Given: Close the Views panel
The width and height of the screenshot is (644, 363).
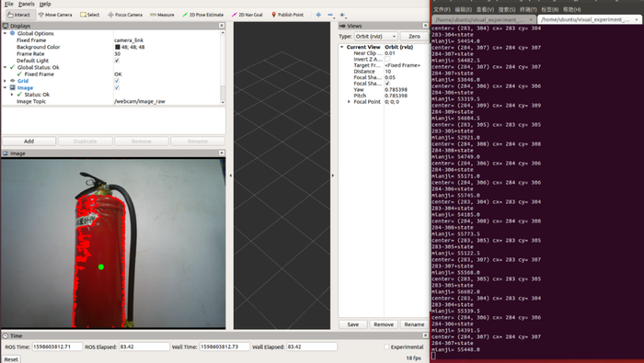Looking at the screenshot, I should tap(425, 26).
